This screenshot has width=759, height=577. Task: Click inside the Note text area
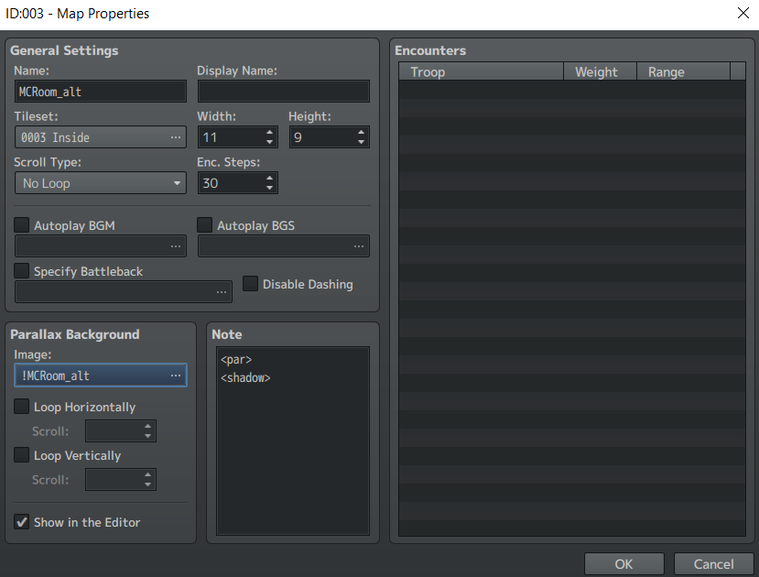tap(293, 441)
